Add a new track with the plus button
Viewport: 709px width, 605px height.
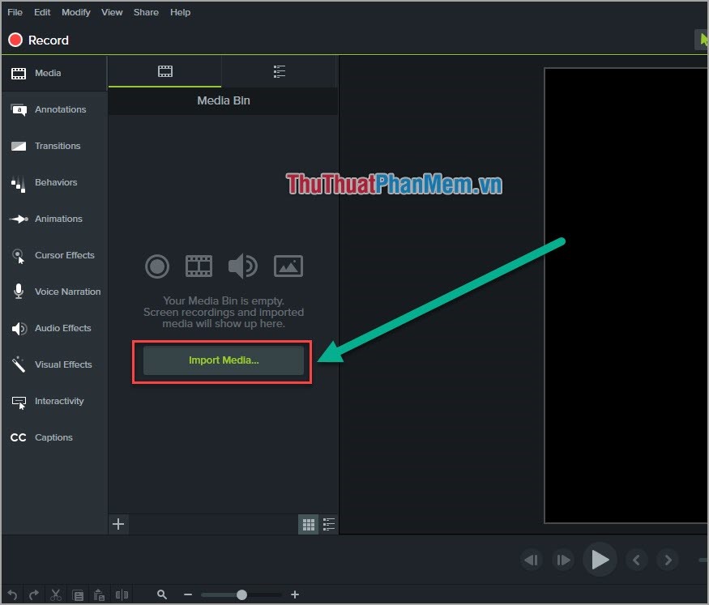point(118,524)
